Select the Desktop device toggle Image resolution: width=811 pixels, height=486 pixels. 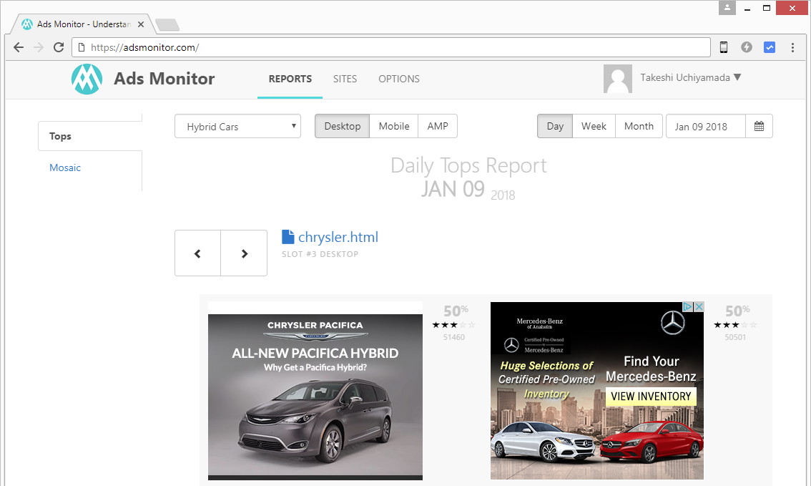pyautogui.click(x=343, y=126)
